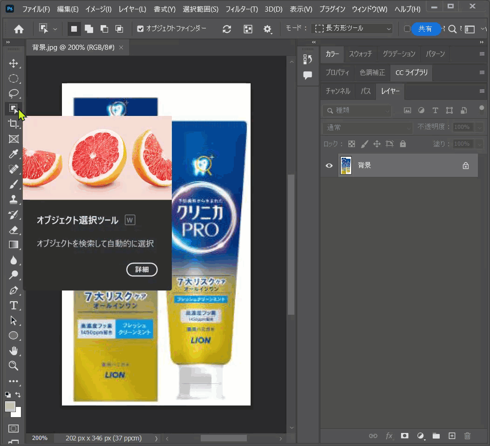Open the layer filter 種類 dropdown

[357, 110]
